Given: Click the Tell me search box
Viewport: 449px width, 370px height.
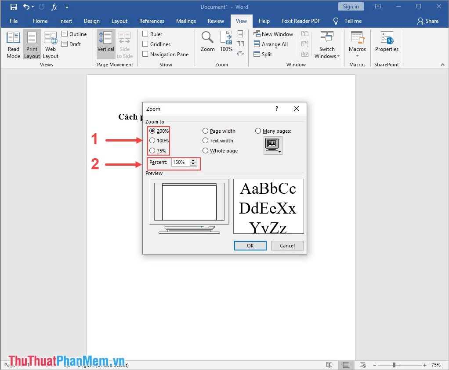Looking at the screenshot, I should [x=348, y=21].
